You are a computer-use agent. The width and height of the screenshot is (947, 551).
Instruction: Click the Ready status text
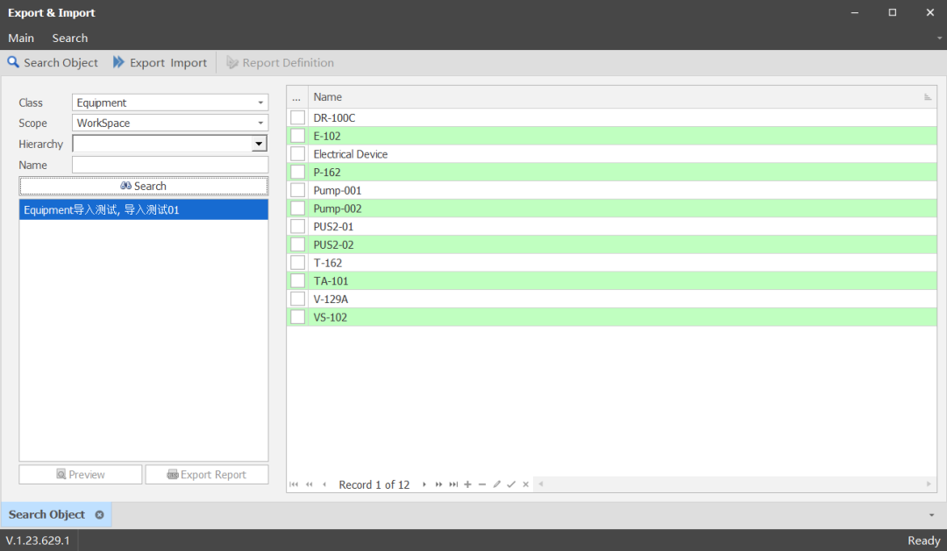click(x=924, y=540)
